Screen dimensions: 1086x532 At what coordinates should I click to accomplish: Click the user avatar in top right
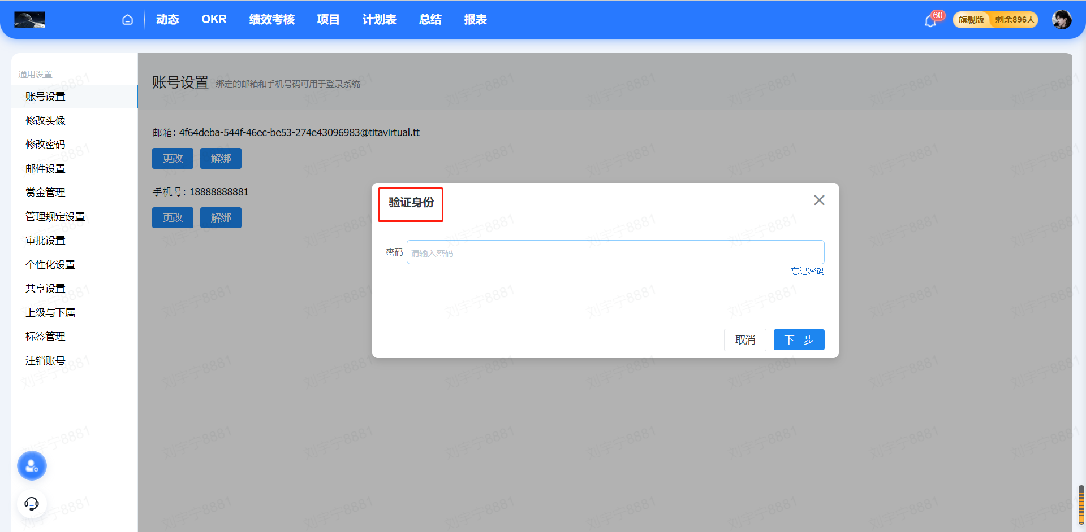pyautogui.click(x=1061, y=20)
